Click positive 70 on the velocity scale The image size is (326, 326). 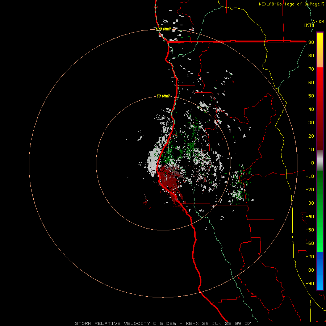click(311, 69)
